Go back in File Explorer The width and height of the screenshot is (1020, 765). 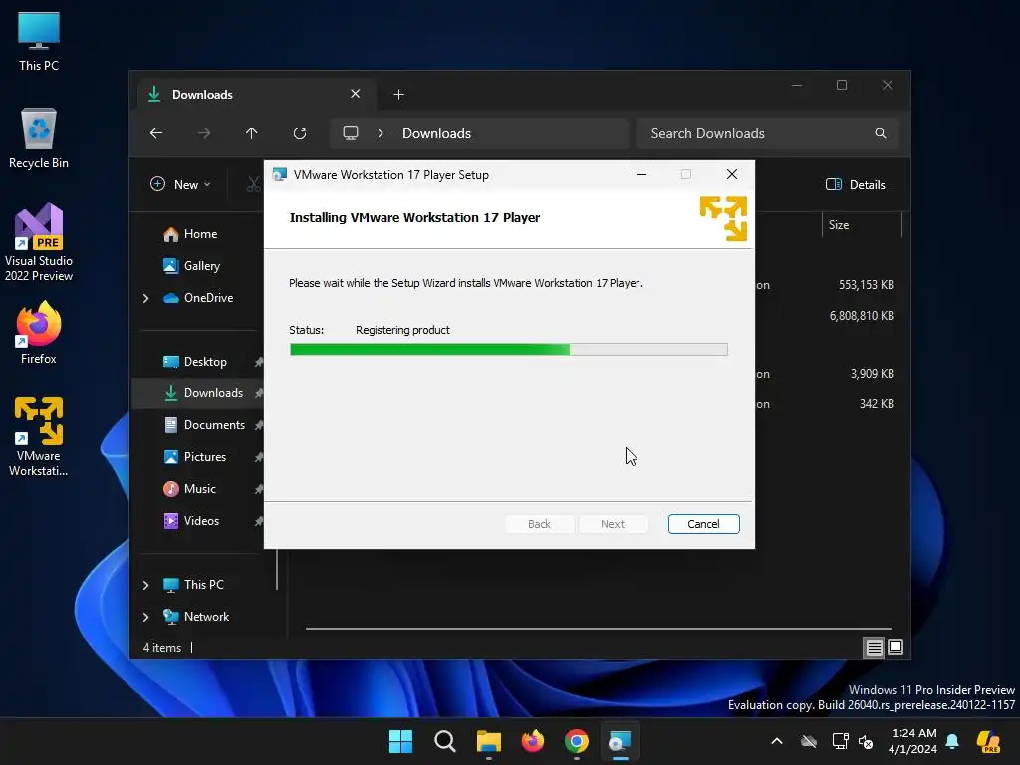(x=156, y=133)
